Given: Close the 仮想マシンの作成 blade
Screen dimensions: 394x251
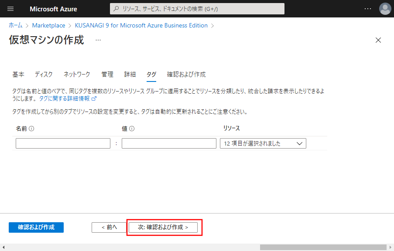Looking at the screenshot, I should 378,40.
